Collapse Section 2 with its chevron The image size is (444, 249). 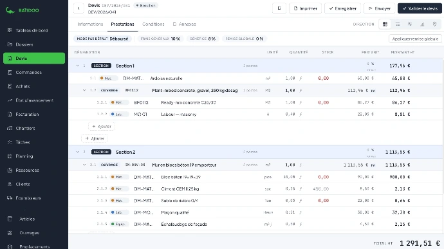click(x=77, y=152)
